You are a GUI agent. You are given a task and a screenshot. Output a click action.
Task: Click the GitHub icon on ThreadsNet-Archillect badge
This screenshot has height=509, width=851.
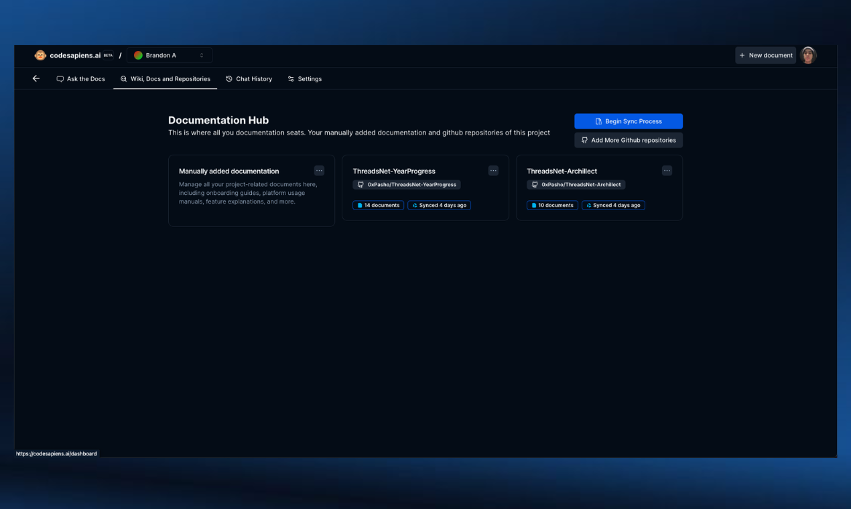[x=534, y=184]
